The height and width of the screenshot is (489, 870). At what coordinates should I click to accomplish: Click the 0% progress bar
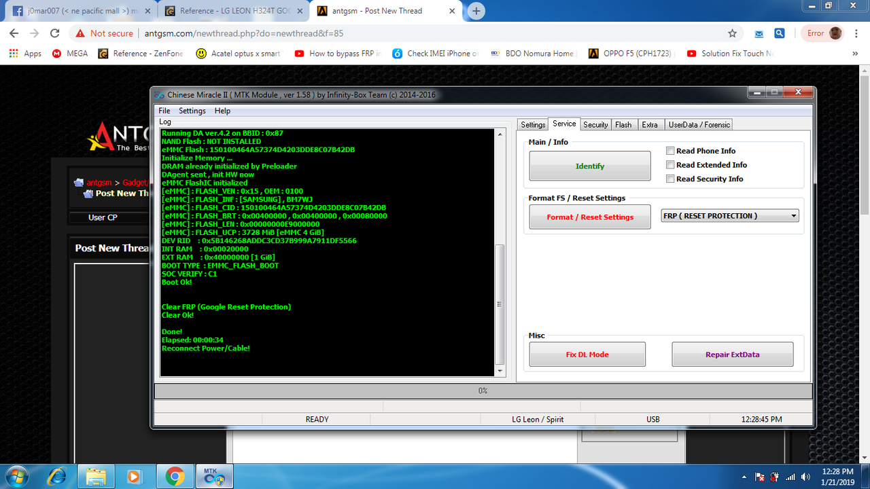tap(483, 391)
